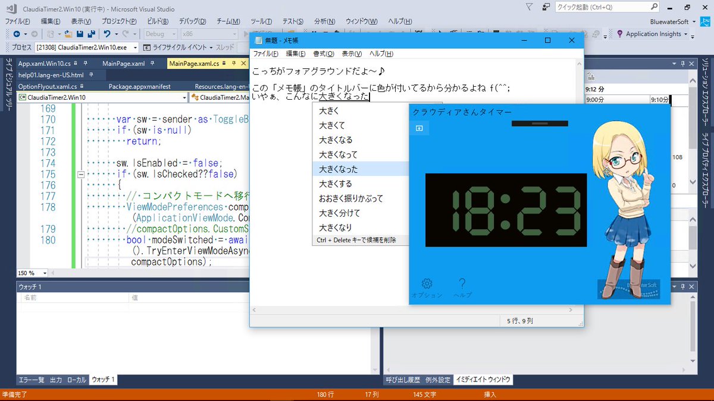
Task: Click the pin icon on help01.lang-en-US.html tab
Action: [92, 75]
